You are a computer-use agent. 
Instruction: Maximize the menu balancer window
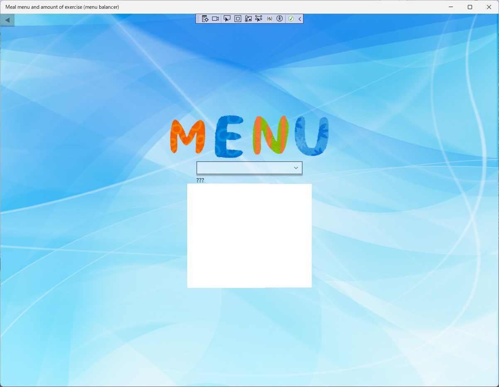click(470, 7)
